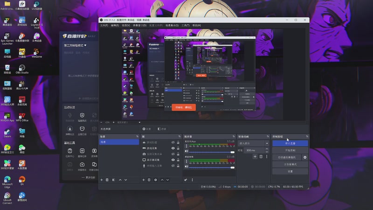Increase transition duration with the up stepper
This screenshot has height=210, width=373.
[x=267, y=149]
